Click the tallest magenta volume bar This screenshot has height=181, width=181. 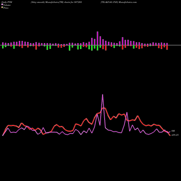tap(97, 38)
